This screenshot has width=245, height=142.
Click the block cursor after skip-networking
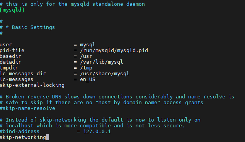coord(48,137)
